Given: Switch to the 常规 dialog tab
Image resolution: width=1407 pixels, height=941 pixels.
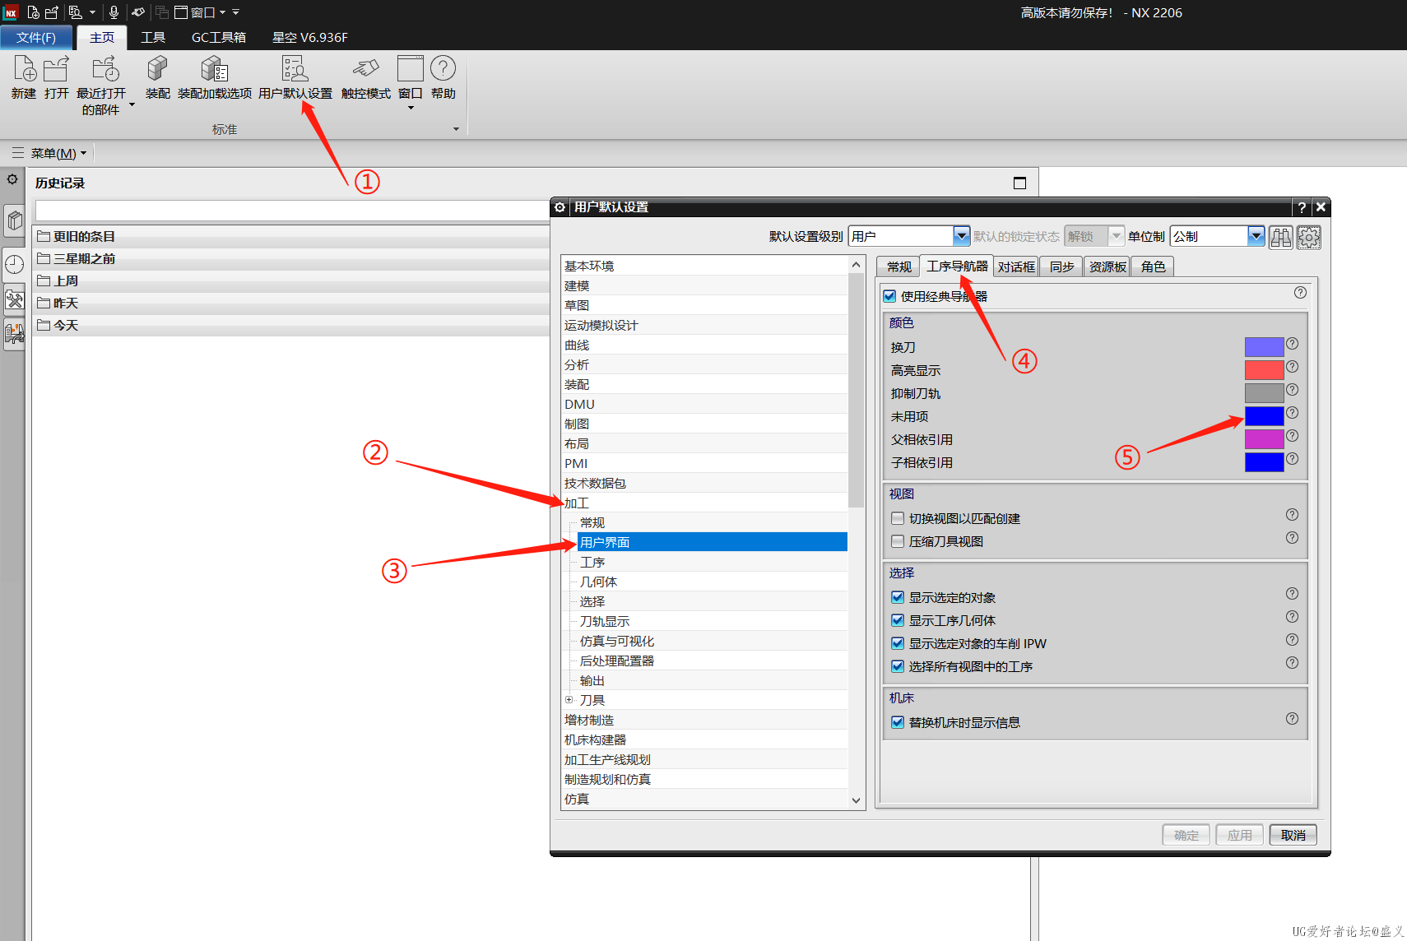Looking at the screenshot, I should tap(899, 267).
